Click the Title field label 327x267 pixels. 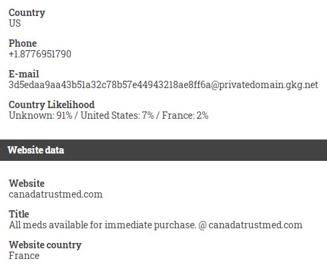[x=19, y=214]
